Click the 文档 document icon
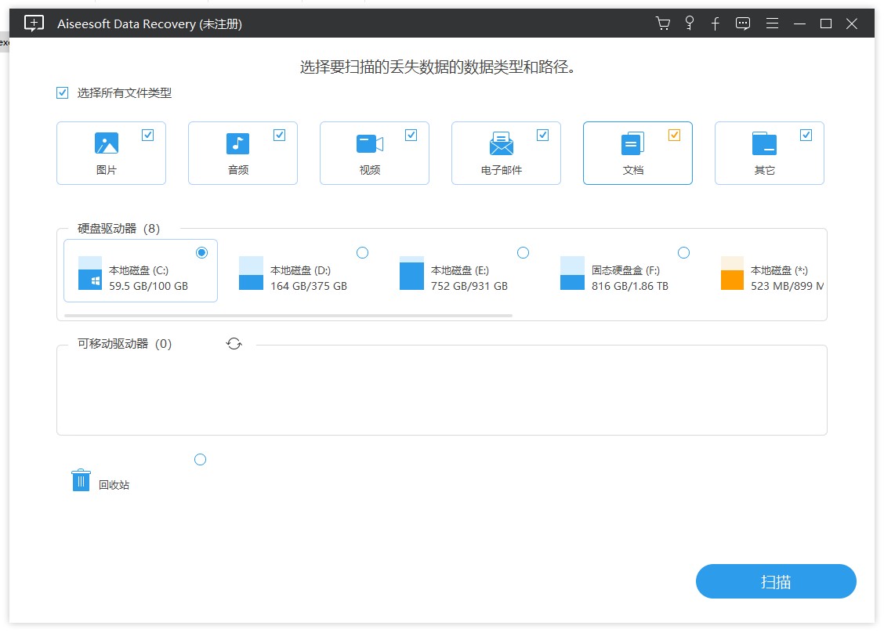The width and height of the screenshot is (884, 633). 632,143
